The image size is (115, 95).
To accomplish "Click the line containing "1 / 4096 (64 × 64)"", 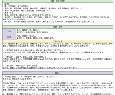I will pos(29,77).
